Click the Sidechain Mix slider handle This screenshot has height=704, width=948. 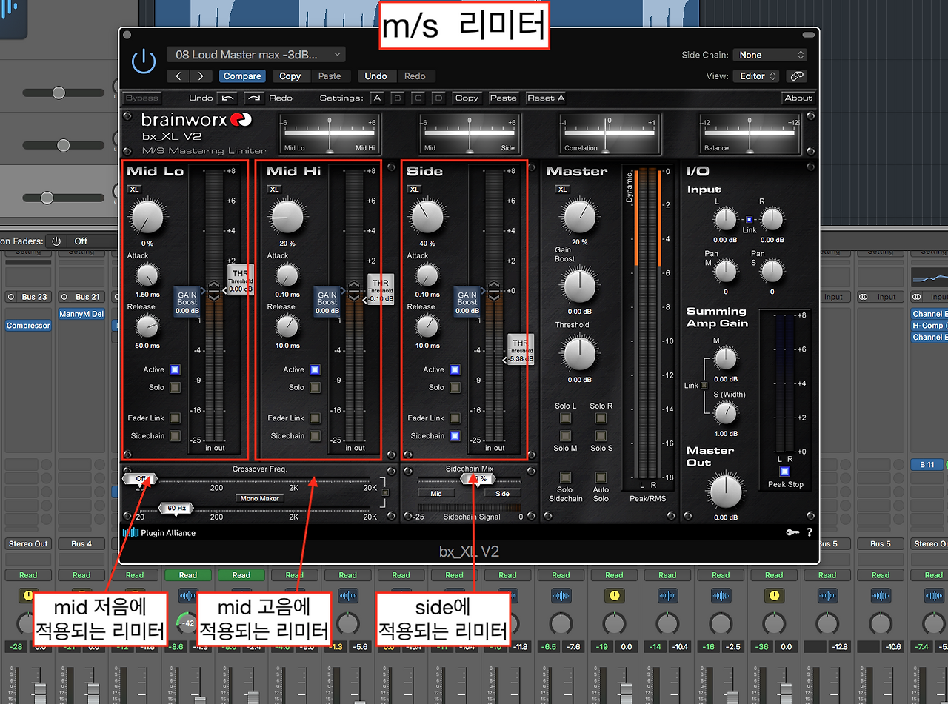tap(478, 479)
